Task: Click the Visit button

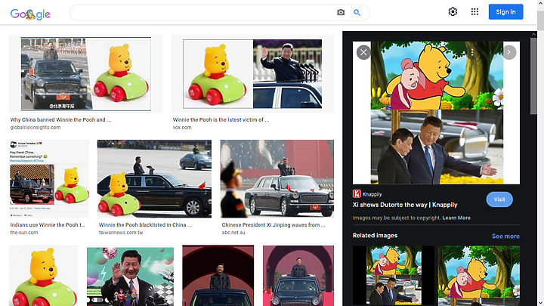Action: tap(499, 199)
